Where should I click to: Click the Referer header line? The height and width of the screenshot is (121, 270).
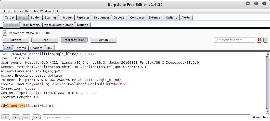click(x=61, y=80)
